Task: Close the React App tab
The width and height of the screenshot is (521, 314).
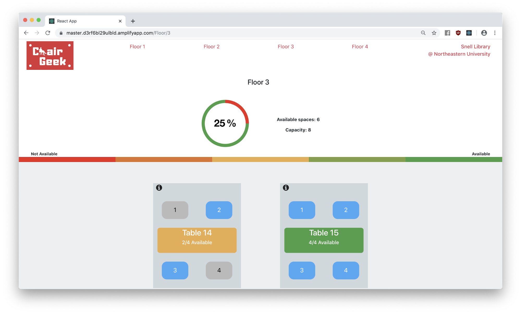Action: point(120,21)
